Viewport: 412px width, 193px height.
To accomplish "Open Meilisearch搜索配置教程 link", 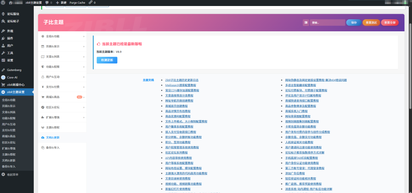I will pyautogui.click(x=181, y=85).
